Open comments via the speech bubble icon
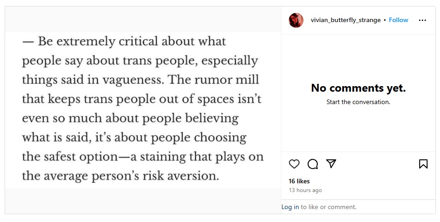 coord(313,164)
